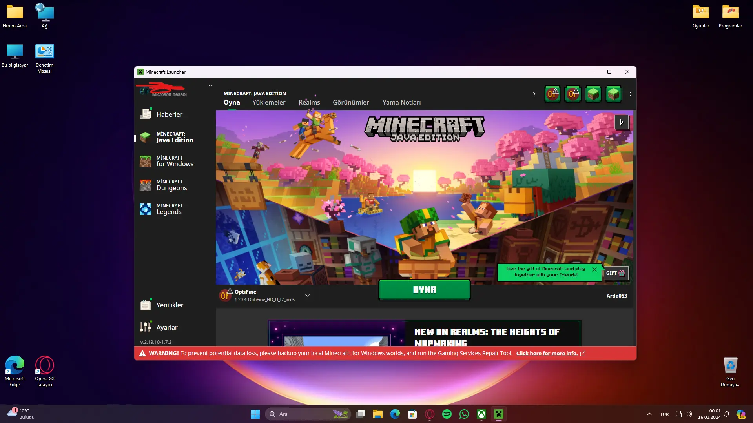Launch the second OptiFine quick-play icon

[573, 94]
